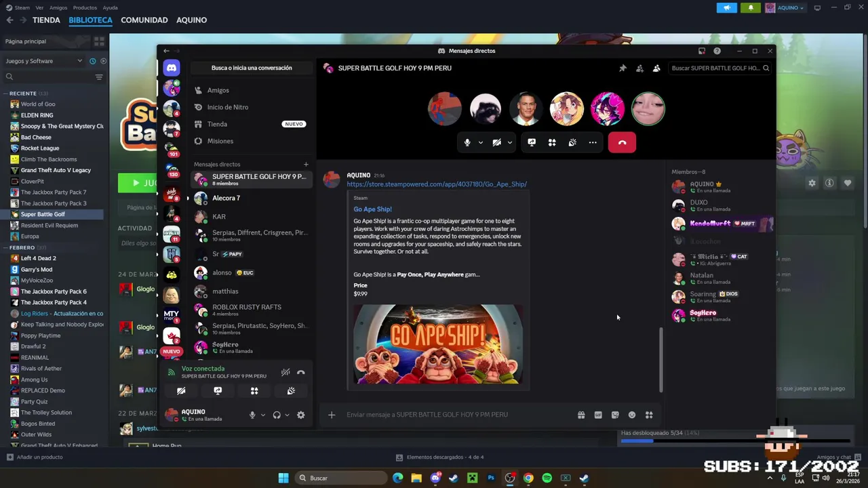Open Steam Amigos menu
This screenshot has height=488, width=868.
pos(58,7)
